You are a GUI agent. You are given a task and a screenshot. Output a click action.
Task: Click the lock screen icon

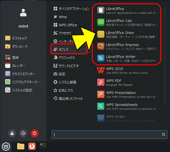click(x=12, y=133)
